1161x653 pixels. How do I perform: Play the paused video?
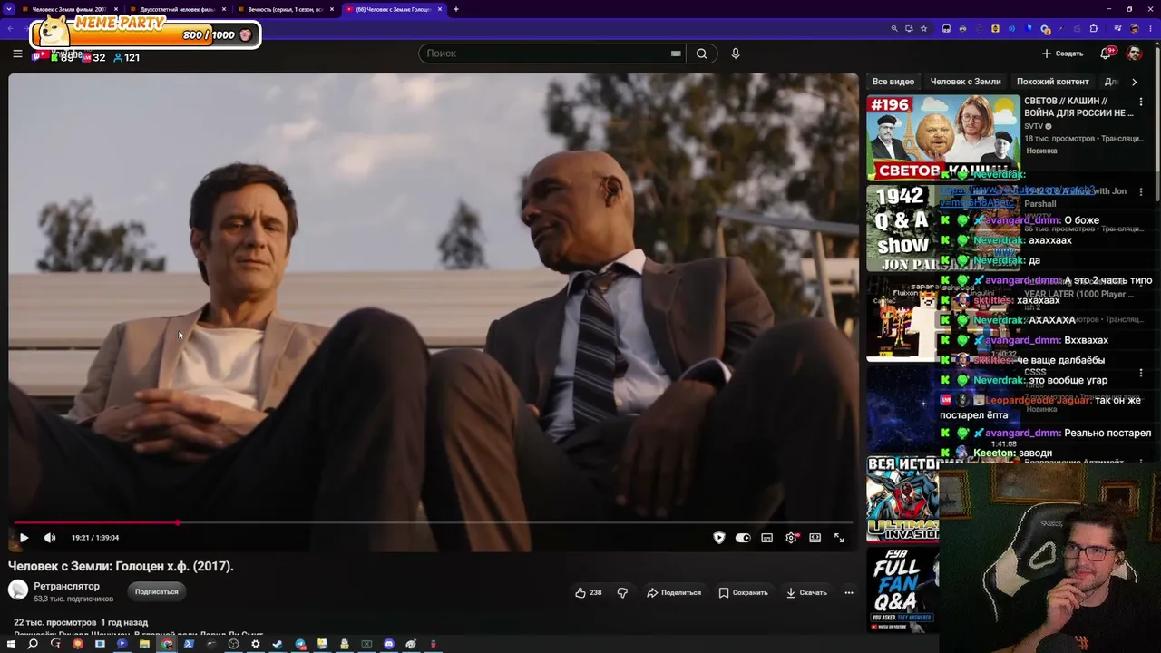click(x=24, y=538)
